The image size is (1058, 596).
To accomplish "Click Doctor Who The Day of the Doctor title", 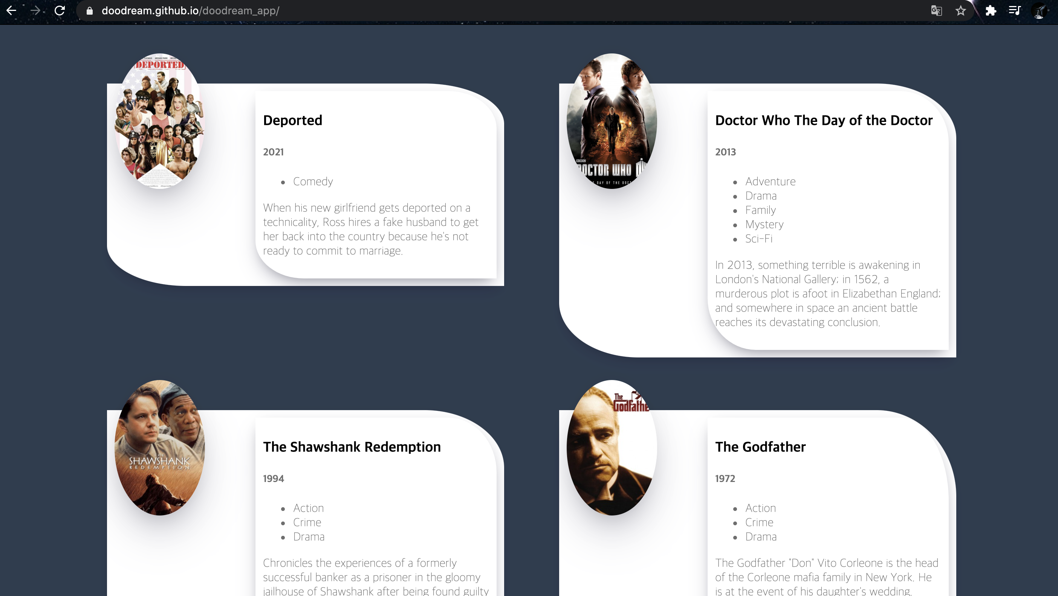I will coord(824,120).
